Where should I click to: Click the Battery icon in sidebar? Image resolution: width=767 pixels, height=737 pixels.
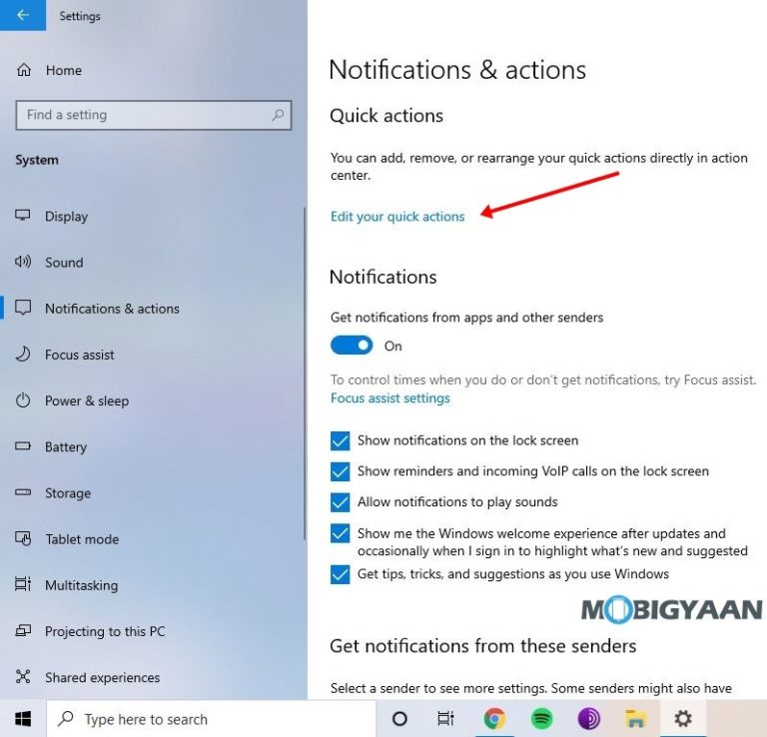tap(23, 446)
